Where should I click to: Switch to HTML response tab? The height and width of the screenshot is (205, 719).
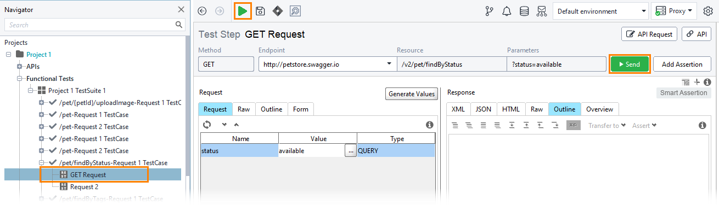click(511, 109)
